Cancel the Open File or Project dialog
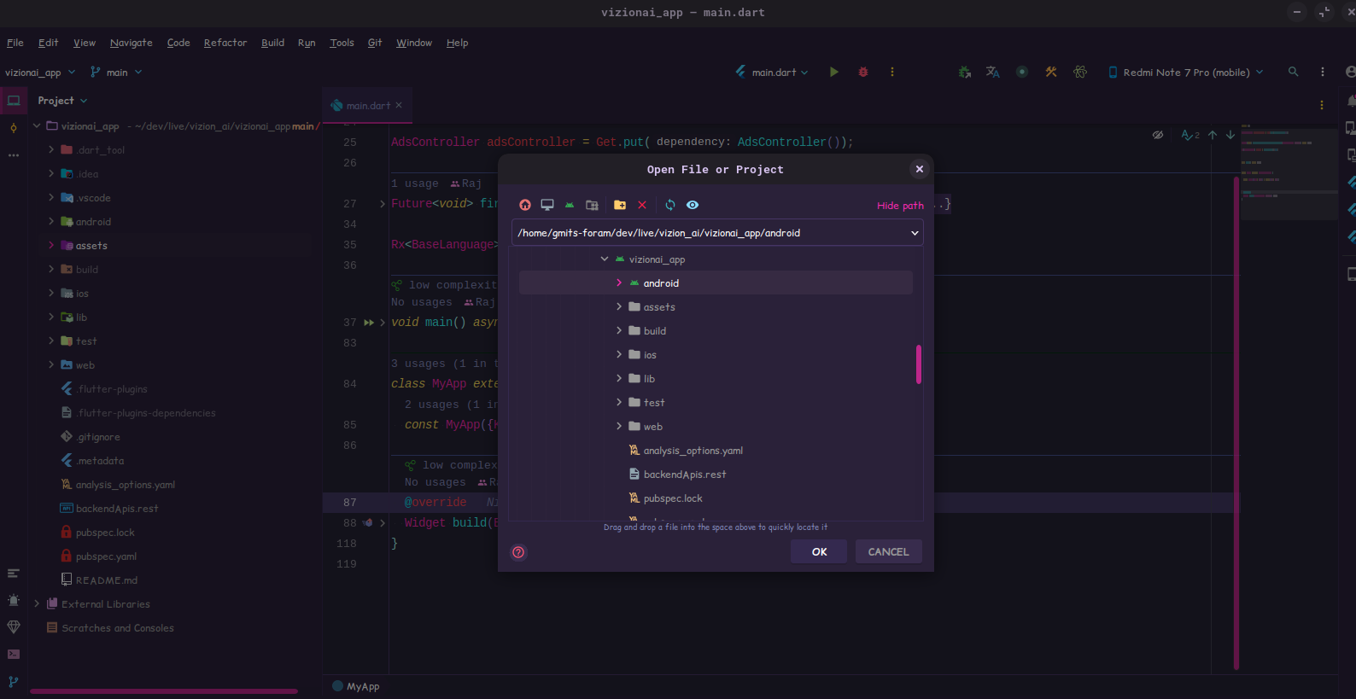This screenshot has height=699, width=1356. click(x=888, y=551)
